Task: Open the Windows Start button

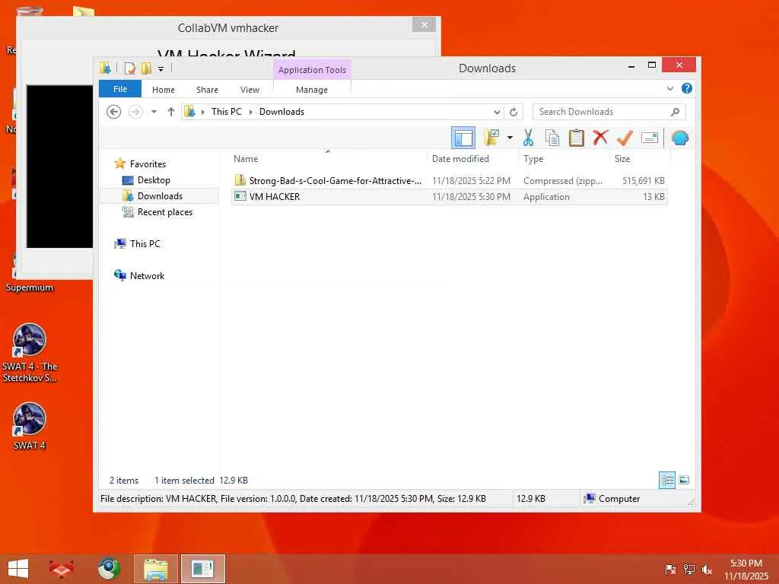Action: 18,569
